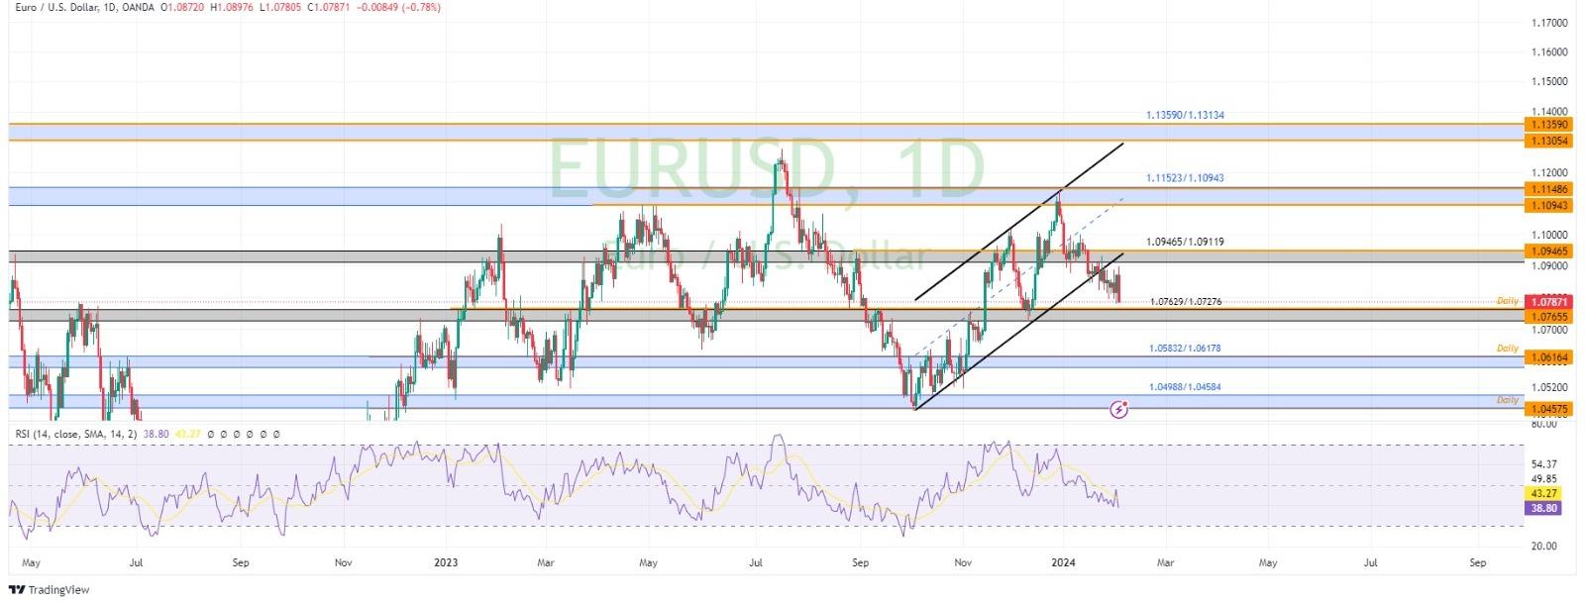The image size is (1585, 605).
Task: Click the 1.11523/1.10943 zone text
Action: [x=1185, y=179]
